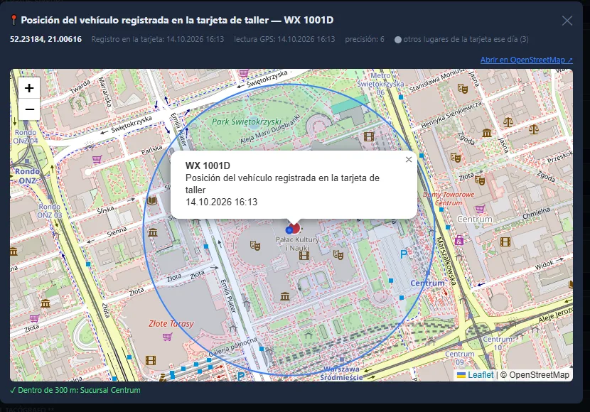This screenshot has height=412, width=590.
Task: Click the shop cart icon below Domy Towarowe
Action: pos(479,209)
